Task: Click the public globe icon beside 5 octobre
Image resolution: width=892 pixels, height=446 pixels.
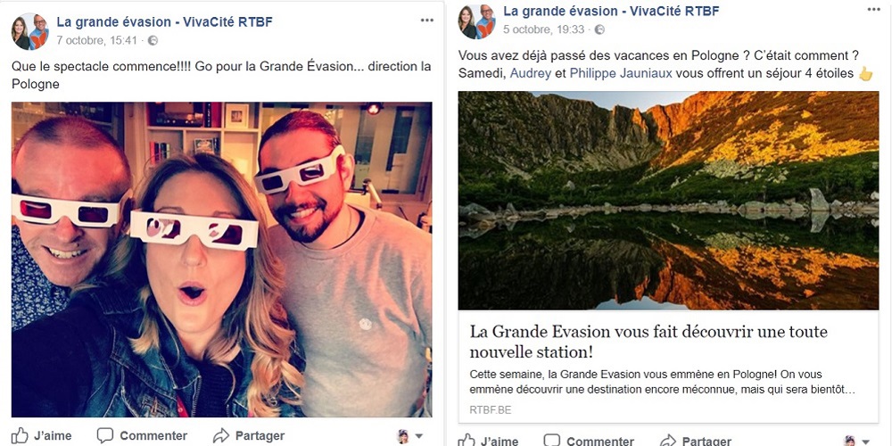Action: point(599,29)
